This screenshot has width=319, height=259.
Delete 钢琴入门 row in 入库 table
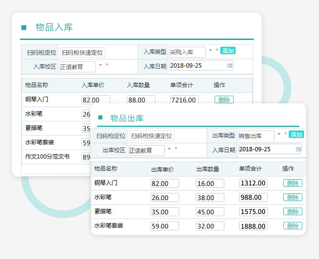(x=224, y=100)
